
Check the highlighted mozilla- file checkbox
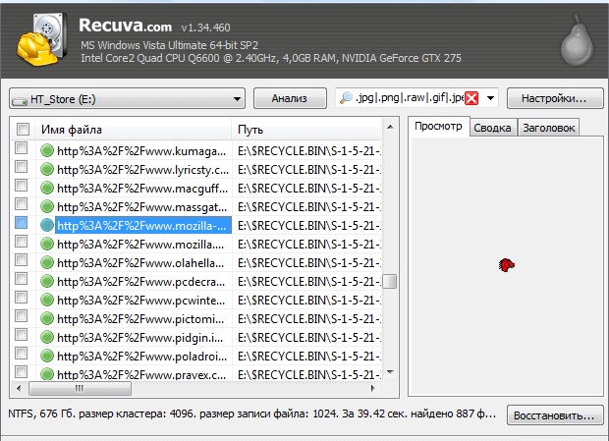coord(21,222)
